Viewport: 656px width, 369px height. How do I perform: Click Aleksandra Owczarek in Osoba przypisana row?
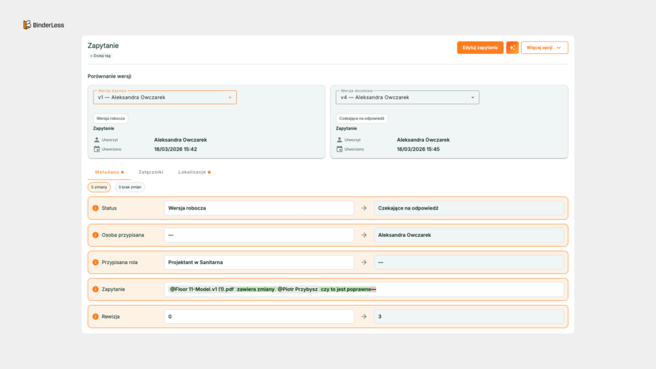[468, 235]
